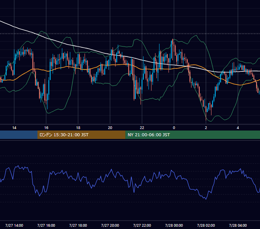Viewport: 260px width, 229px height.
Task: Click the date label 7/28 02:00
Action: pos(206,225)
